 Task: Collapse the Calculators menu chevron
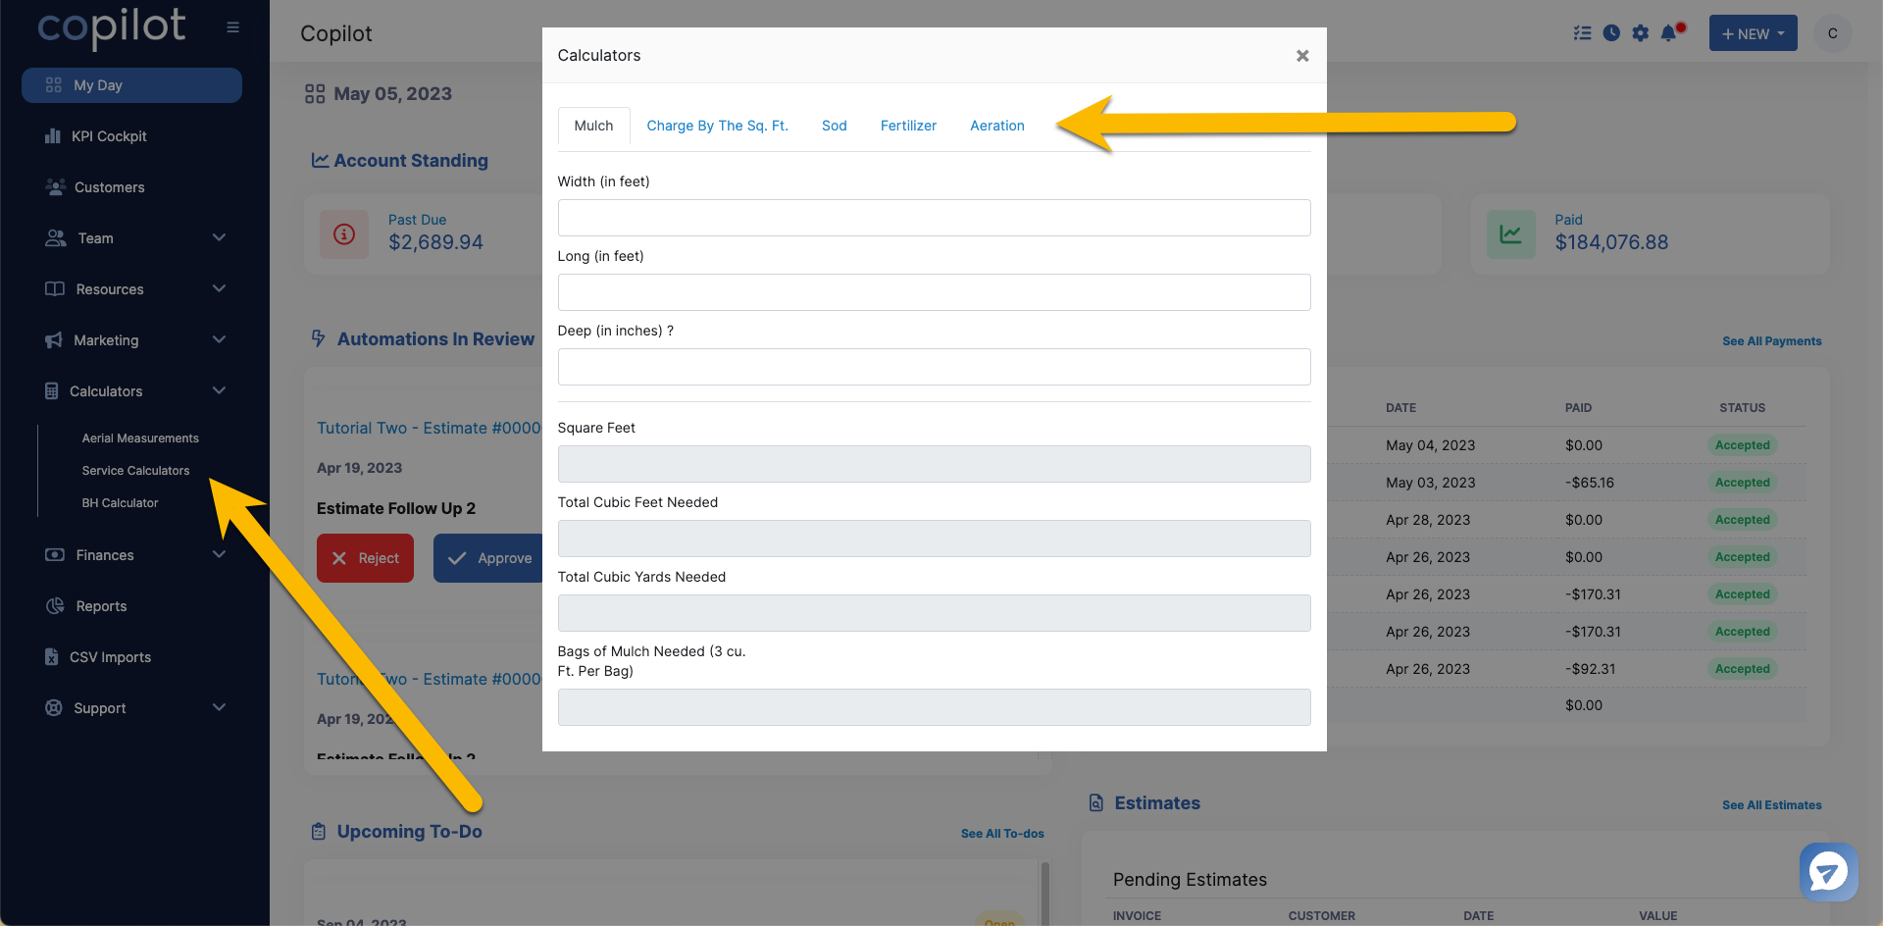pyautogui.click(x=219, y=390)
